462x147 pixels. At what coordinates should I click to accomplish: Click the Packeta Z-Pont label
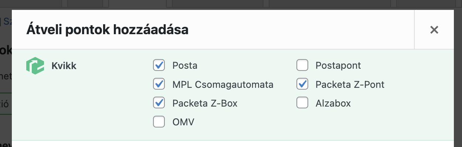coord(350,85)
